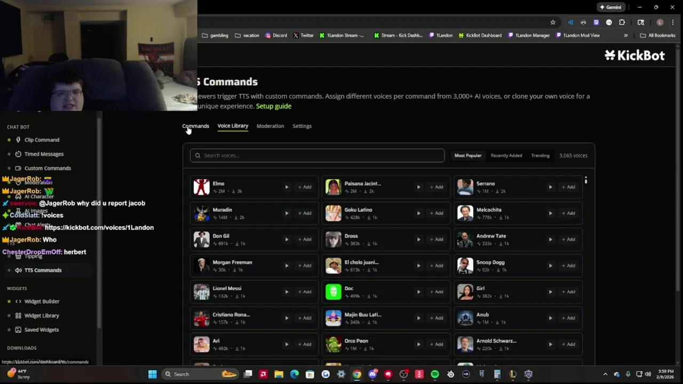Open the vacation bookmarks folder

click(x=247, y=36)
